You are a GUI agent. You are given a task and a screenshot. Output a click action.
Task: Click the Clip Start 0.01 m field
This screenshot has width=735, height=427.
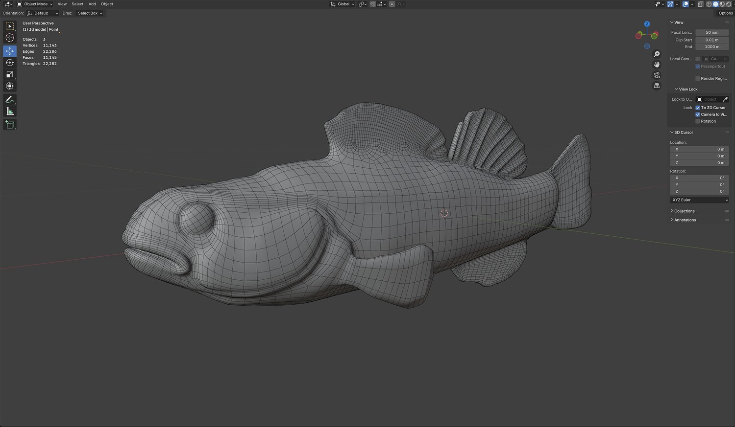(x=712, y=40)
